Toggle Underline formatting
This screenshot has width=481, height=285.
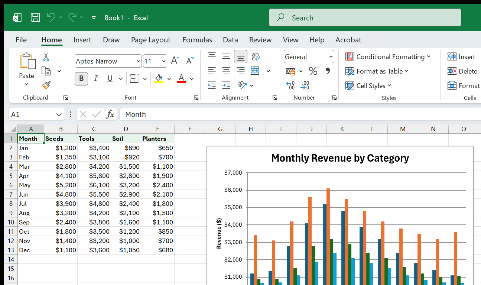click(x=110, y=79)
